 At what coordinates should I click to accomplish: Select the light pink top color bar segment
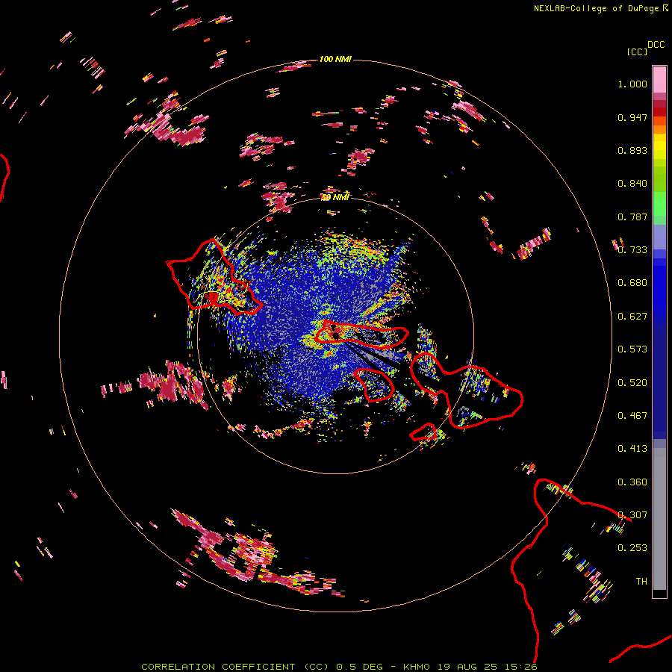pyautogui.click(x=659, y=79)
